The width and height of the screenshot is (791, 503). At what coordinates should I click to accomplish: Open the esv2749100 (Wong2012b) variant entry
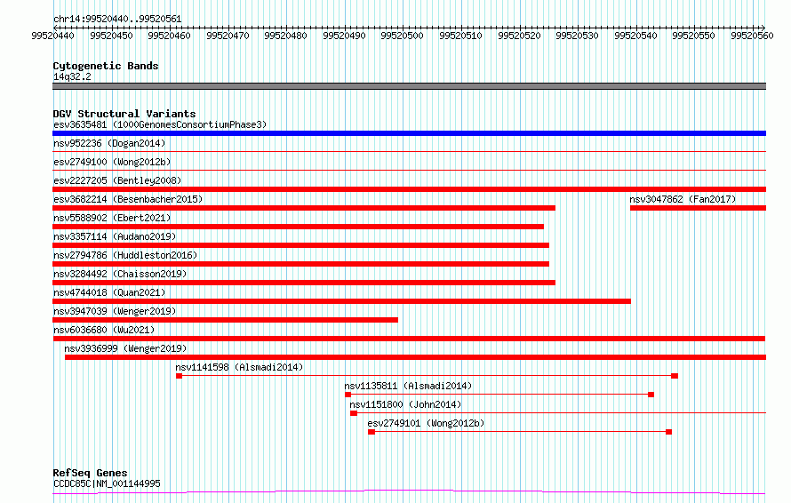click(x=112, y=162)
